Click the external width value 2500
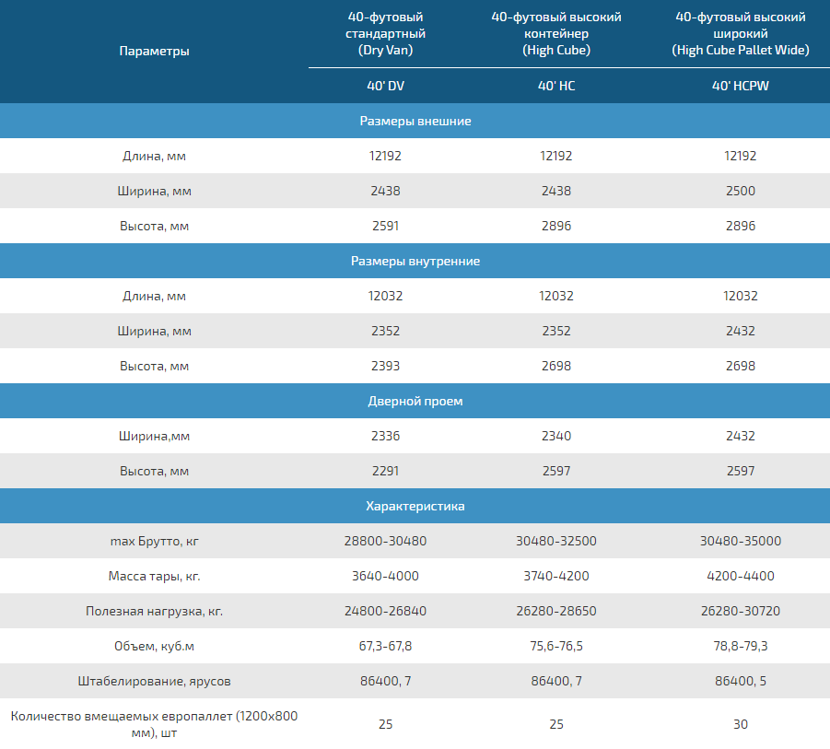Screen dimensions: 830x749 point(741,191)
